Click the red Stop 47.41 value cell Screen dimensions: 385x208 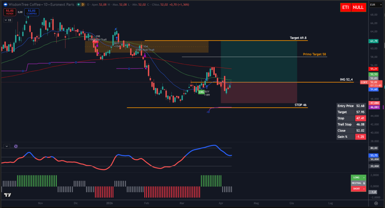tap(361, 118)
